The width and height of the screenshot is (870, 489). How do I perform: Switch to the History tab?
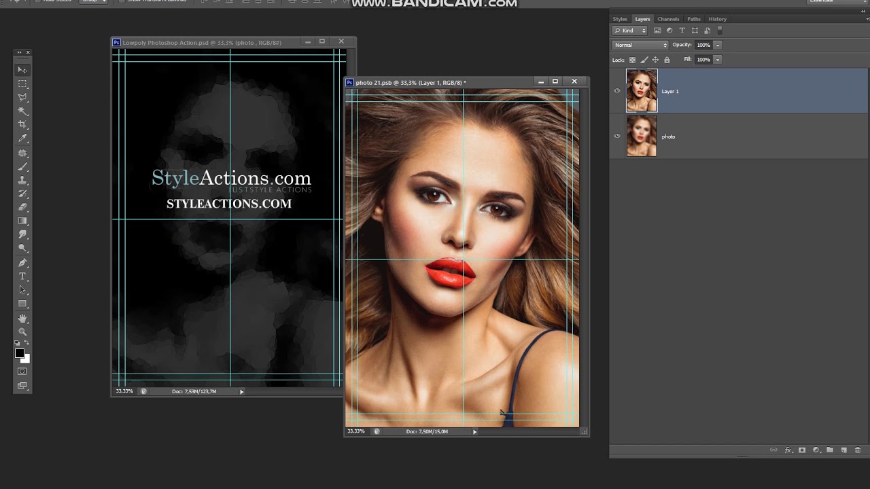(x=717, y=19)
